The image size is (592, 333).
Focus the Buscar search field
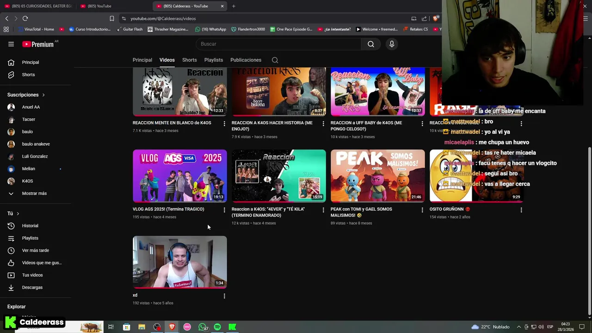click(x=278, y=44)
